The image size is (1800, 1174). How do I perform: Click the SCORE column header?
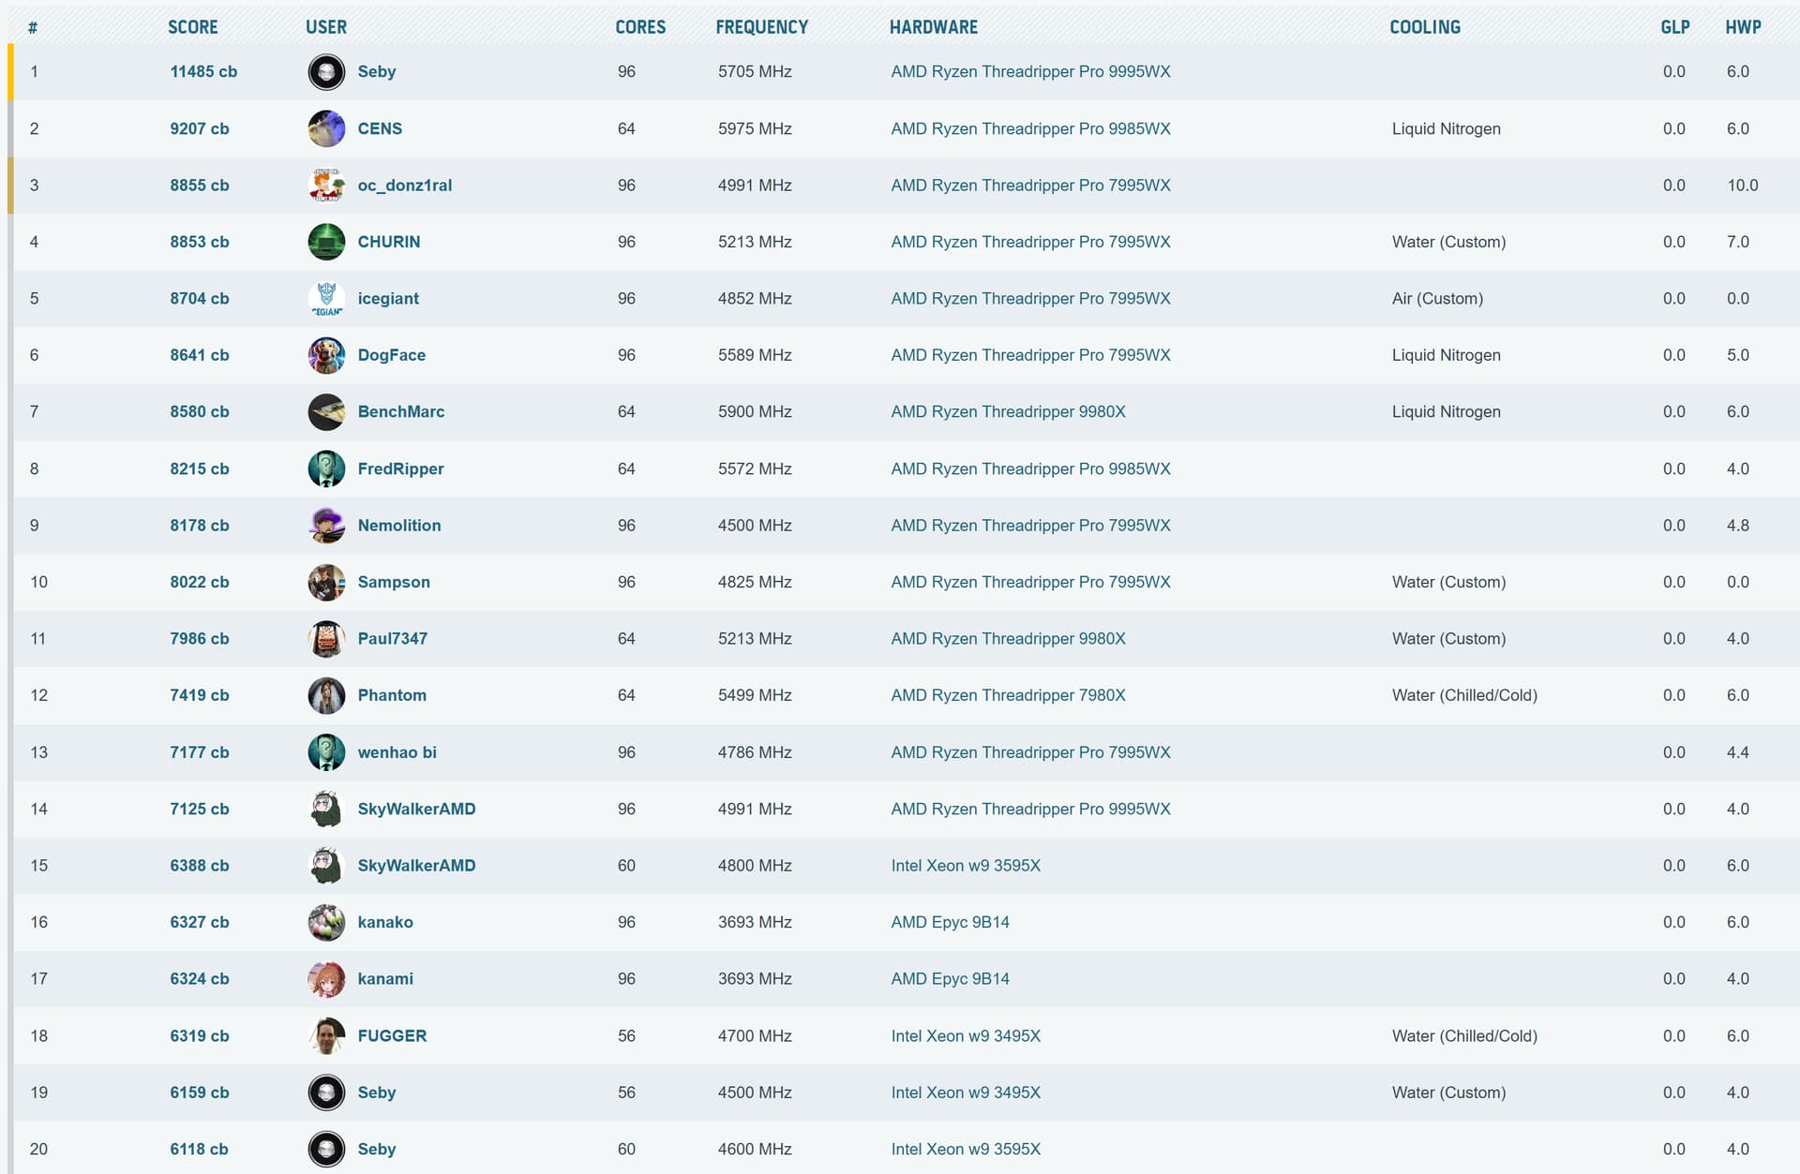click(192, 27)
